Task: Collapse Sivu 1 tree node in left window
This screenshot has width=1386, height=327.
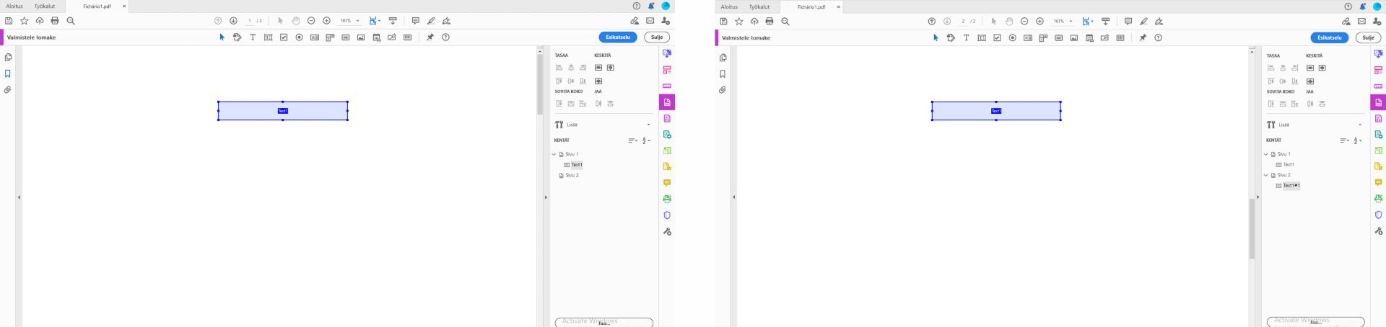Action: (554, 154)
